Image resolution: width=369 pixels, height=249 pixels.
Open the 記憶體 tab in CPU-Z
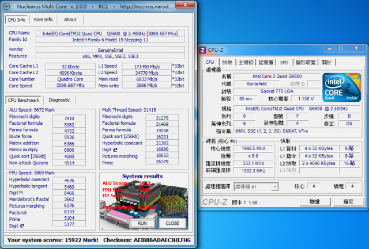click(x=266, y=63)
